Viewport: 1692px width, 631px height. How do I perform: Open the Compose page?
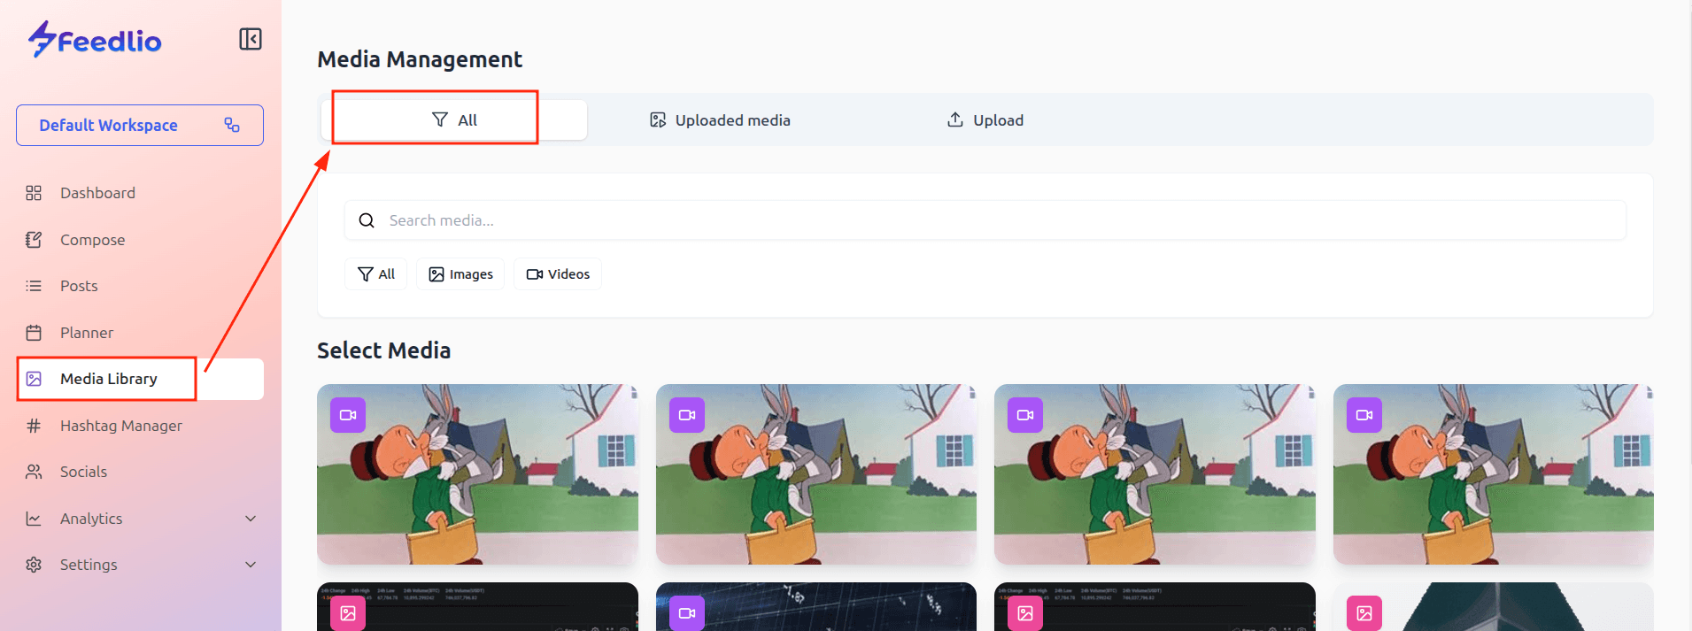[x=92, y=240]
